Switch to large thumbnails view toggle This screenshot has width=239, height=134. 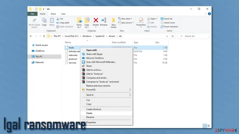209,126
